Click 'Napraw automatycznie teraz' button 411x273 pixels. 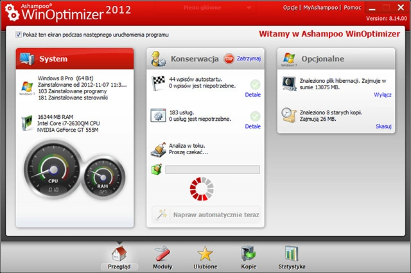206,215
